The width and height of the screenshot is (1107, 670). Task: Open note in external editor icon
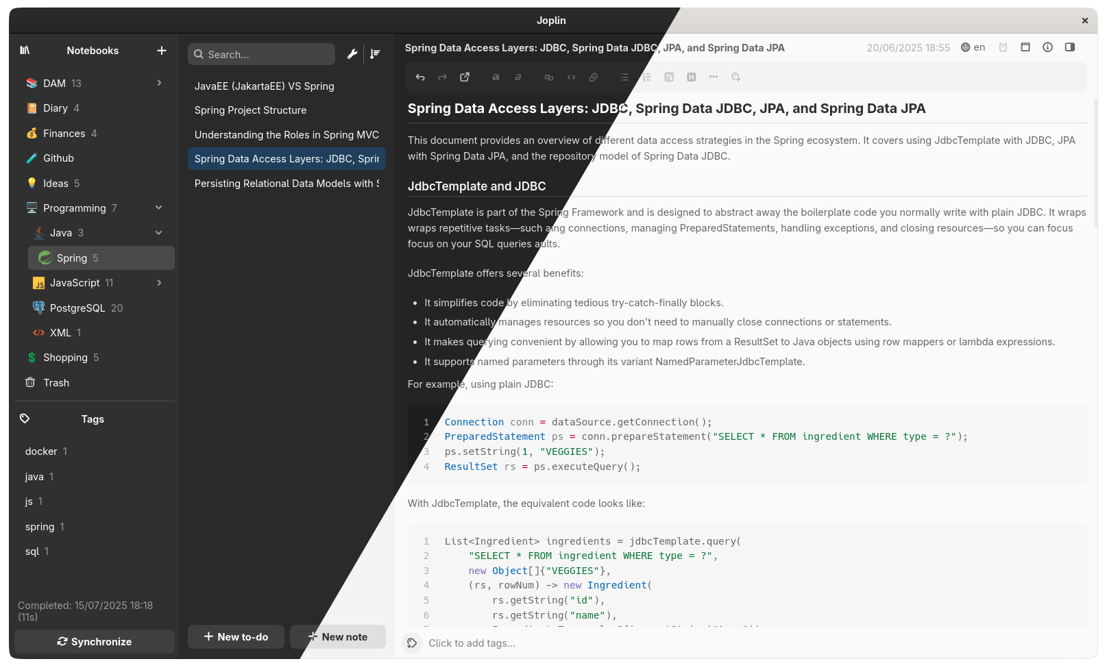tap(465, 77)
